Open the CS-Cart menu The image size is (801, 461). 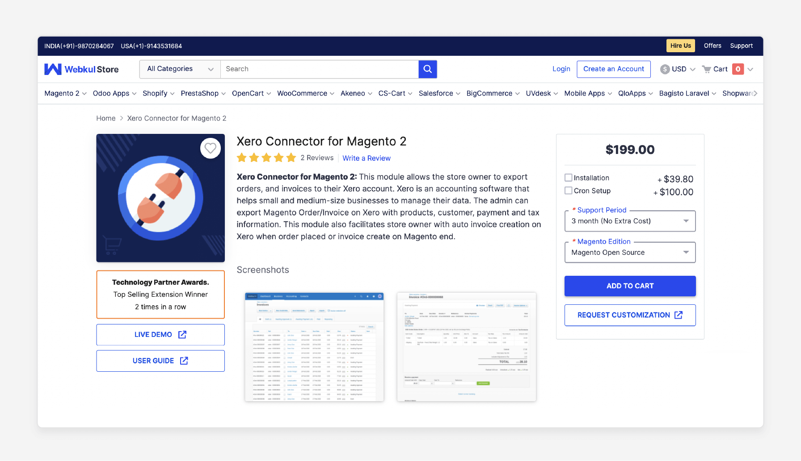click(x=395, y=93)
